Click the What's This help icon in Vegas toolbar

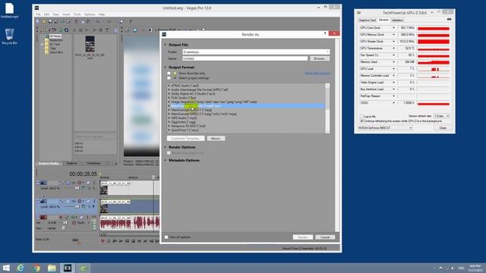coord(130,22)
